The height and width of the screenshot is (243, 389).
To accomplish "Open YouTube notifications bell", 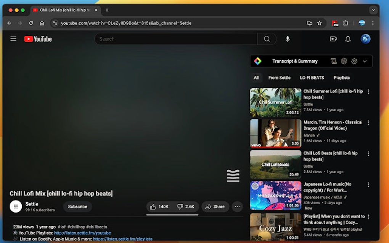I will [x=347, y=38].
